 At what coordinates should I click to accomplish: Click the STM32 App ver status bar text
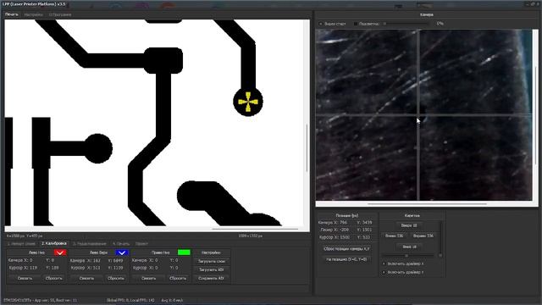click(x=41, y=301)
